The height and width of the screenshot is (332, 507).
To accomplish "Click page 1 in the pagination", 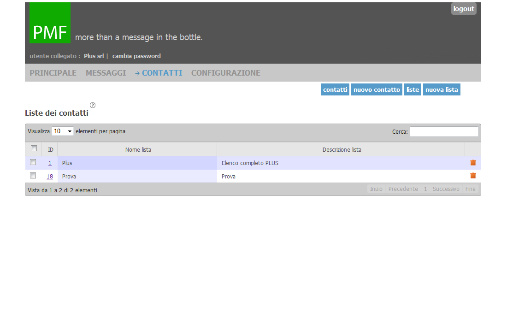I will pyautogui.click(x=425, y=189).
